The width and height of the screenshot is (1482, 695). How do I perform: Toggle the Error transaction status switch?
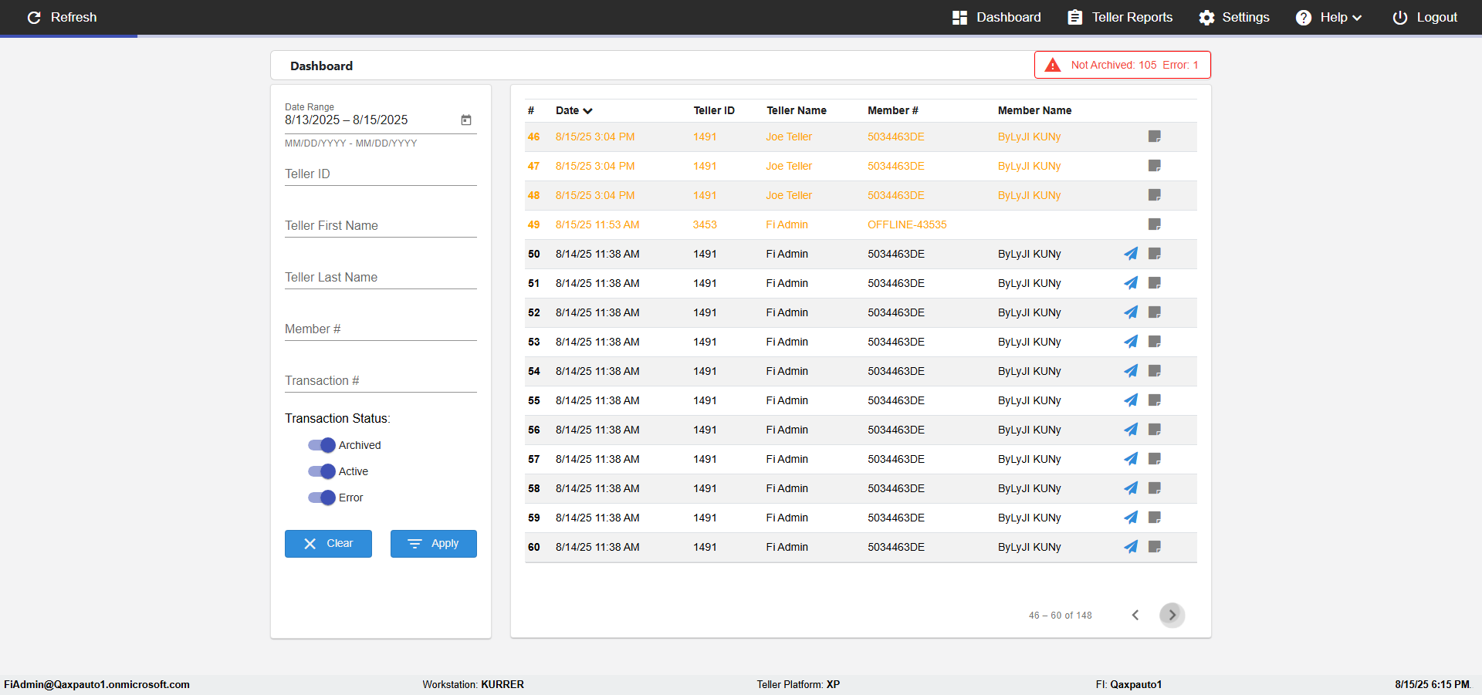click(322, 498)
